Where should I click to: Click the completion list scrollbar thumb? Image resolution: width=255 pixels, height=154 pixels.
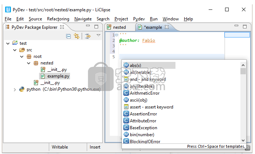[x=243, y=71]
